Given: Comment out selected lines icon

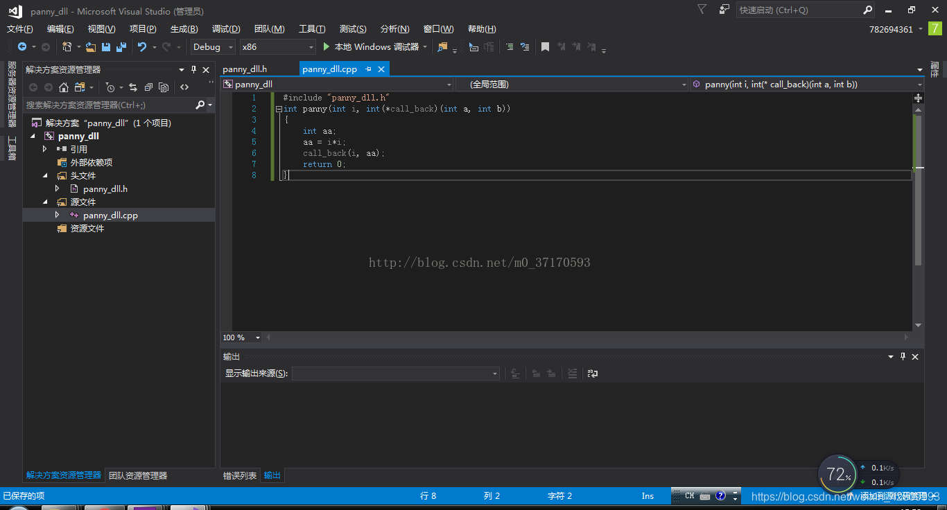Looking at the screenshot, I should 510,47.
